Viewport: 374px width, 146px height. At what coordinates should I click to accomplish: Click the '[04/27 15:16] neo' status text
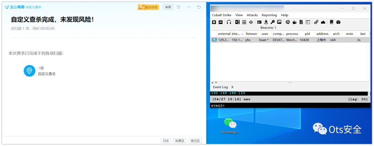click(231, 99)
